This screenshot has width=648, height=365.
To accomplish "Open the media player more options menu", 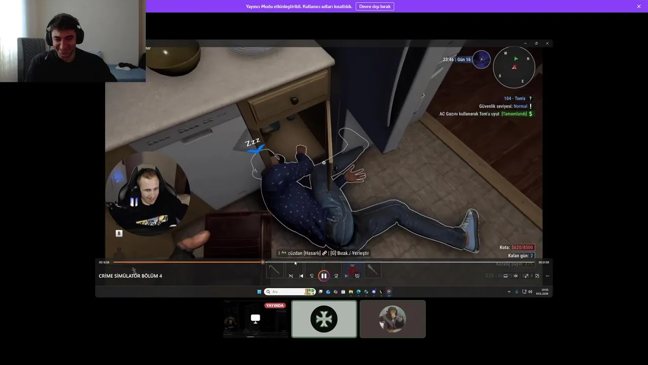I will [x=548, y=276].
